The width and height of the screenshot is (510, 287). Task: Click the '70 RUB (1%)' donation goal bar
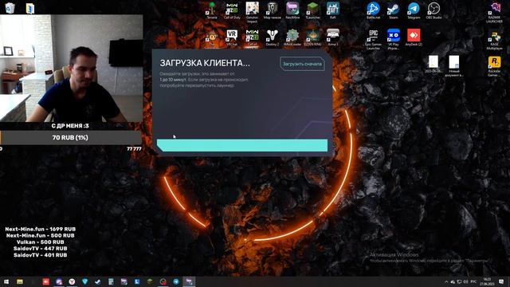tap(71, 138)
